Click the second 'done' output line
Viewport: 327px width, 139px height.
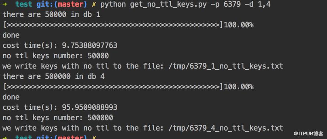pyautogui.click(x=11, y=97)
